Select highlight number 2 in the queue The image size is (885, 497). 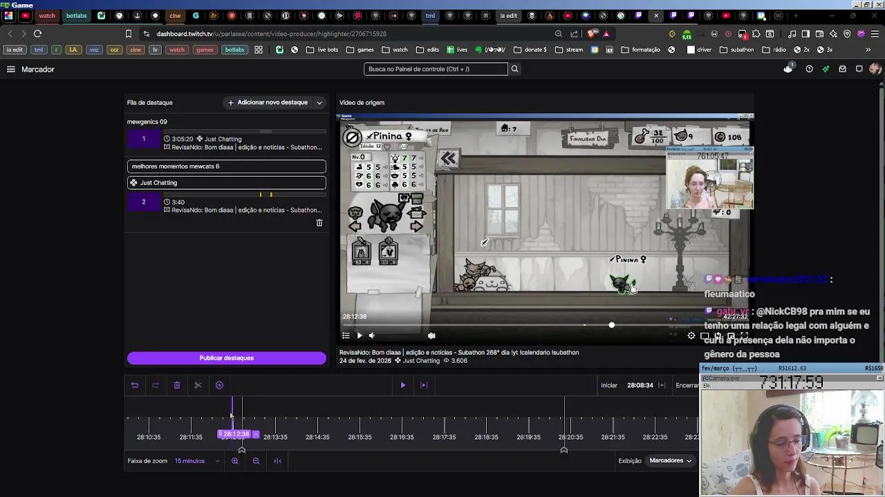coord(144,202)
